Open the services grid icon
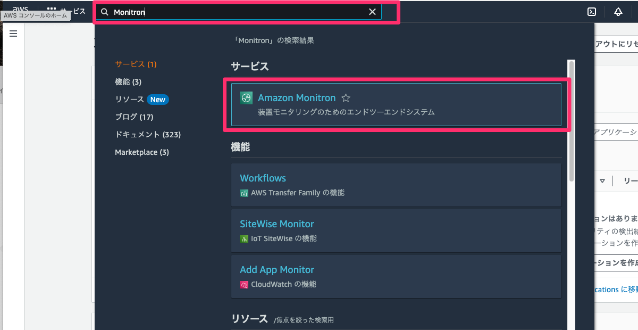Image resolution: width=638 pixels, height=330 pixels. 52,11
